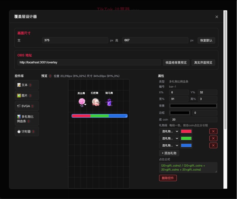
Task: Close the 覆盖层设计器 dialog
Action: [x=217, y=17]
